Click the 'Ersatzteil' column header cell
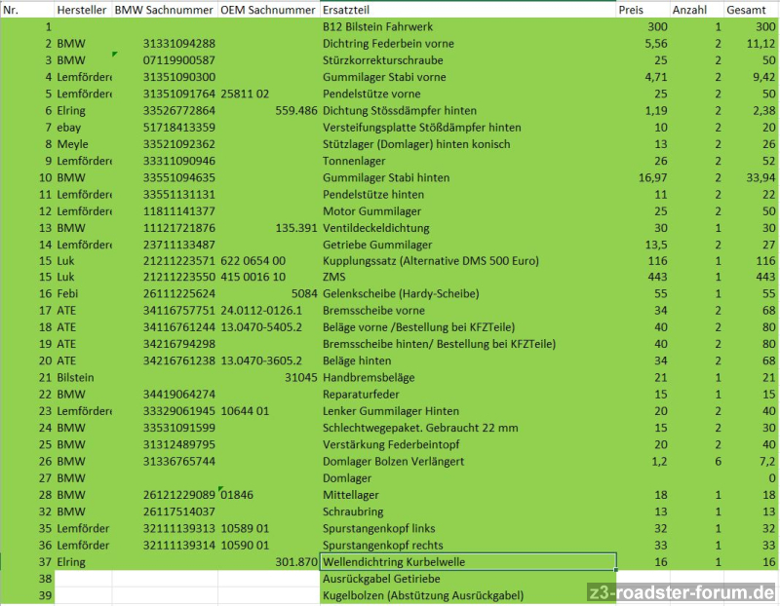Screen dimensions: 780x606 468,10
